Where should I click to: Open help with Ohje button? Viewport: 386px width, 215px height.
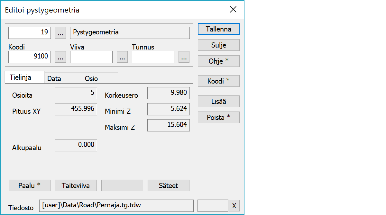pyautogui.click(x=218, y=61)
